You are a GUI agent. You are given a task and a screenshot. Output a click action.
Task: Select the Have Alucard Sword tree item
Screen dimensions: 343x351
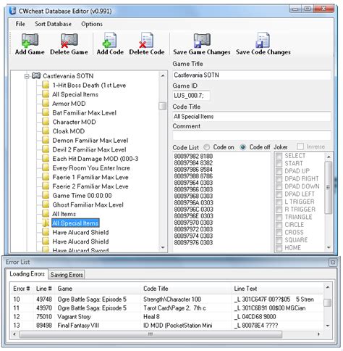click(80, 250)
